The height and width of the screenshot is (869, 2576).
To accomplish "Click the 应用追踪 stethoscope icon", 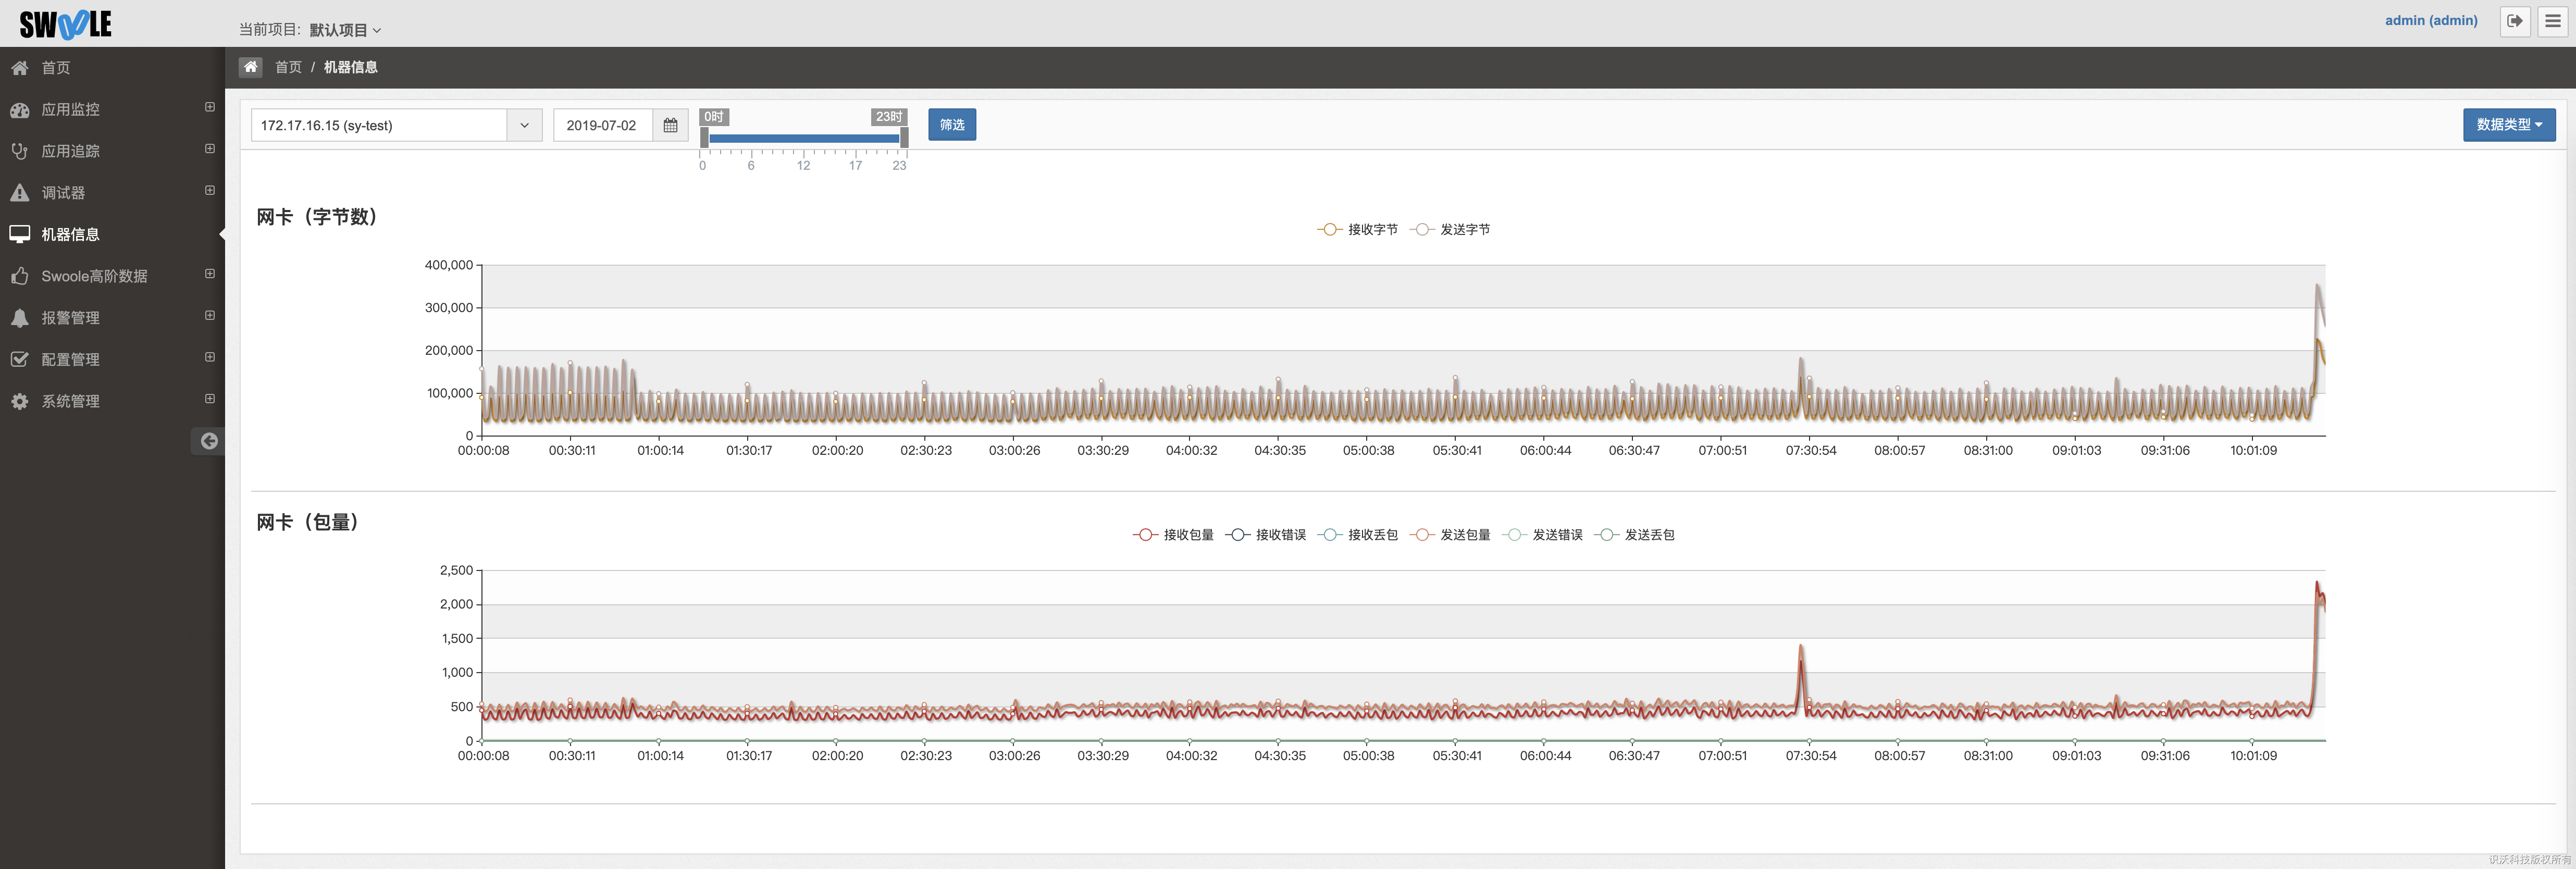I will point(20,151).
